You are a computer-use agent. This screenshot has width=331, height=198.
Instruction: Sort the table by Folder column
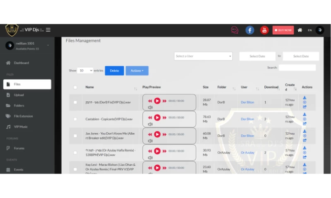[x=234, y=89]
